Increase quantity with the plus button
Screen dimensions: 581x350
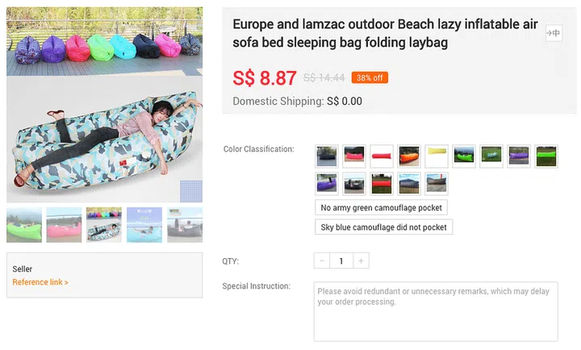(362, 260)
